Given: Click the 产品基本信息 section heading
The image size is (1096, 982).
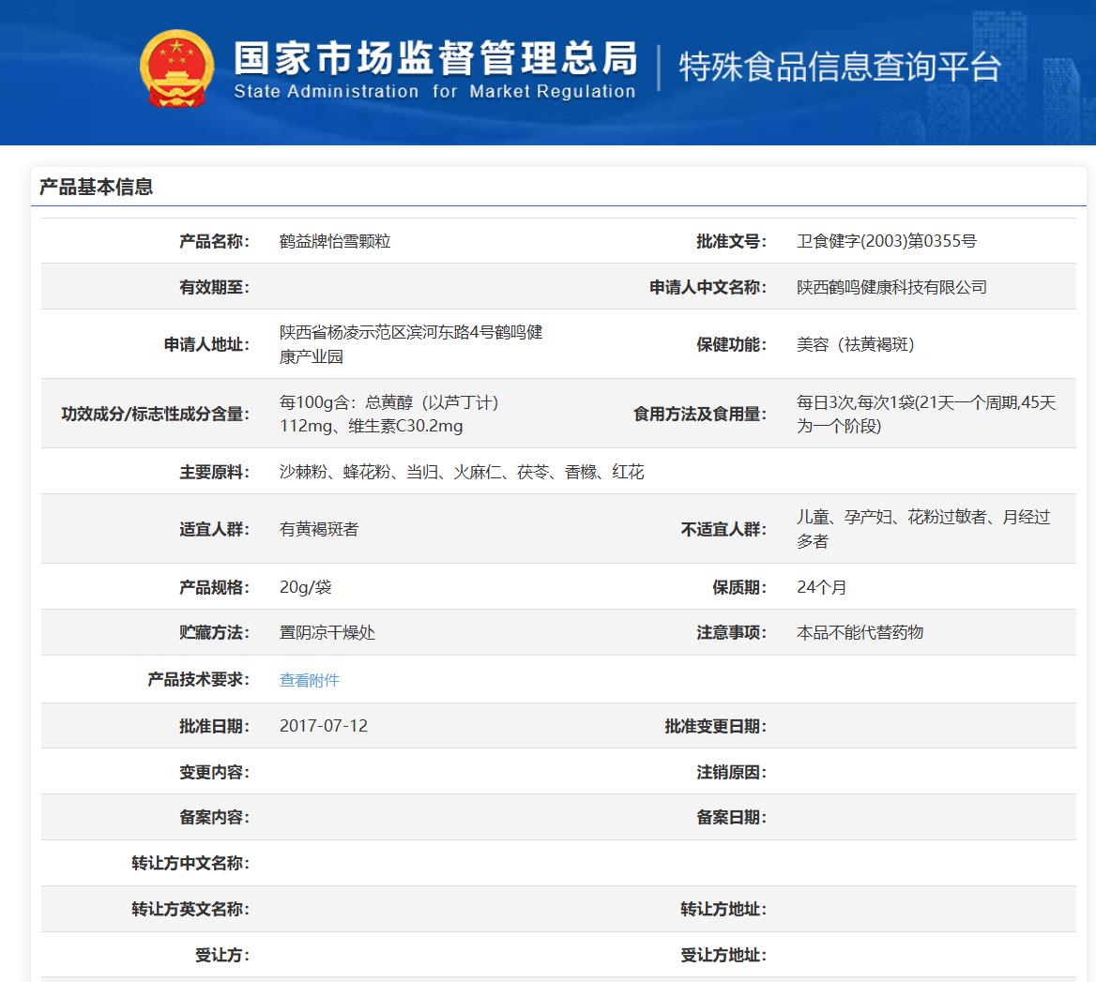Looking at the screenshot, I should (96, 188).
